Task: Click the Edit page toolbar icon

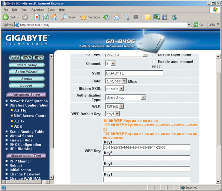Action: [136, 17]
